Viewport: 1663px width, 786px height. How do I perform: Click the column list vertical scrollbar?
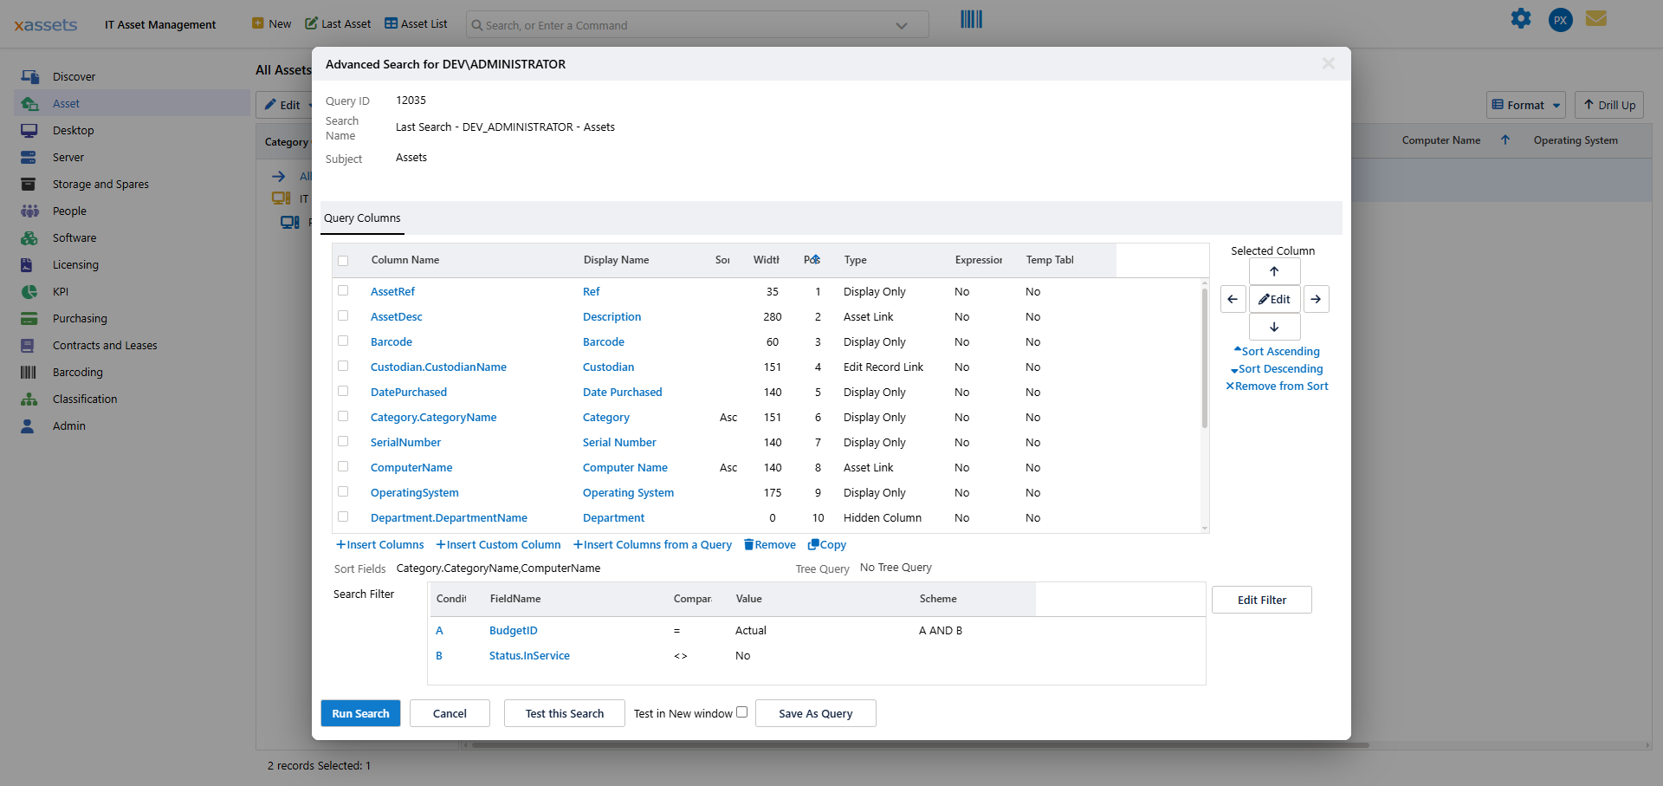(1204, 359)
